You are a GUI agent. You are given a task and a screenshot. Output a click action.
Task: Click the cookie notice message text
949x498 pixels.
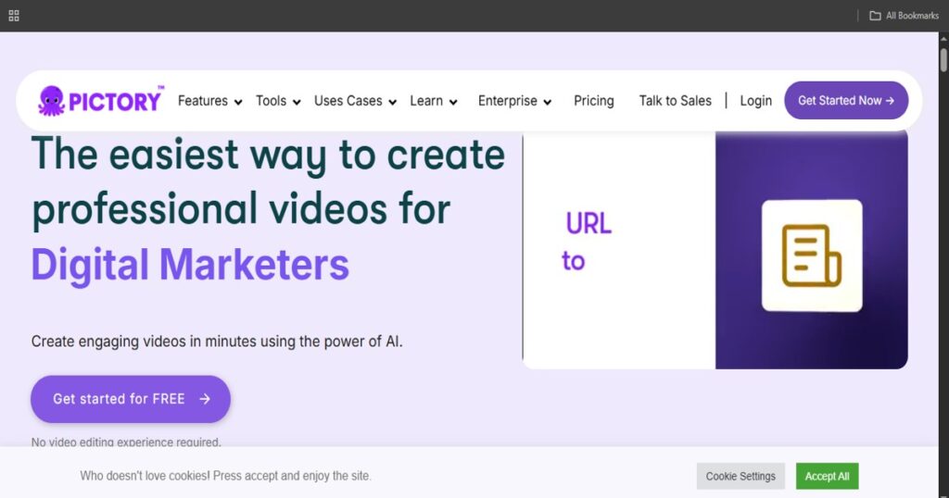[226, 476]
